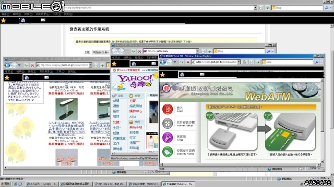Viewport: 334px width, 187px height.
Task: Open address dropdown in Yahoo Japan shopping window
Action: tap(90, 65)
